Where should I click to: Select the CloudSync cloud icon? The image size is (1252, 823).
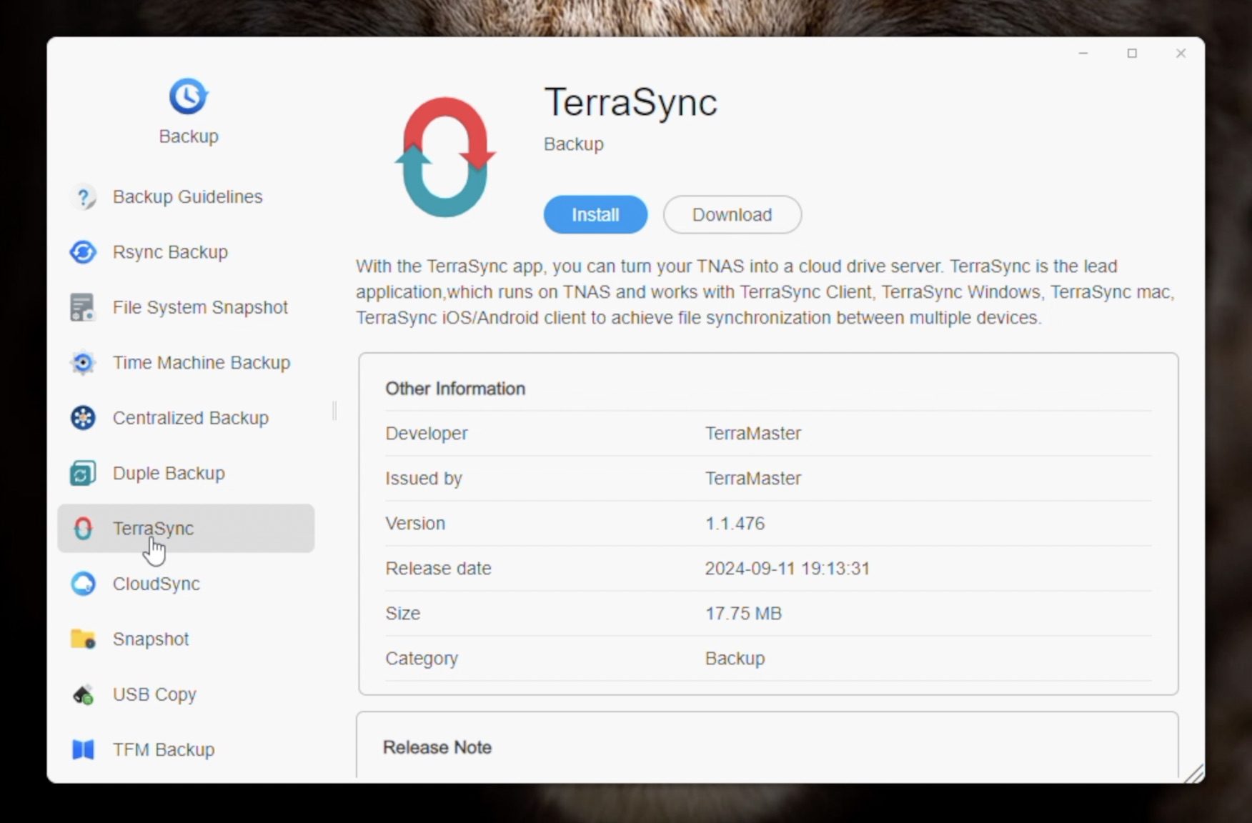pos(83,584)
